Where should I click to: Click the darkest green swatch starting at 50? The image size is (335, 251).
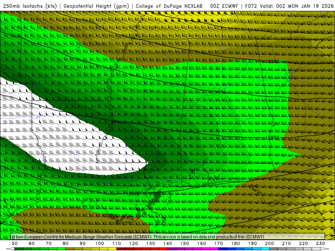[19, 249]
